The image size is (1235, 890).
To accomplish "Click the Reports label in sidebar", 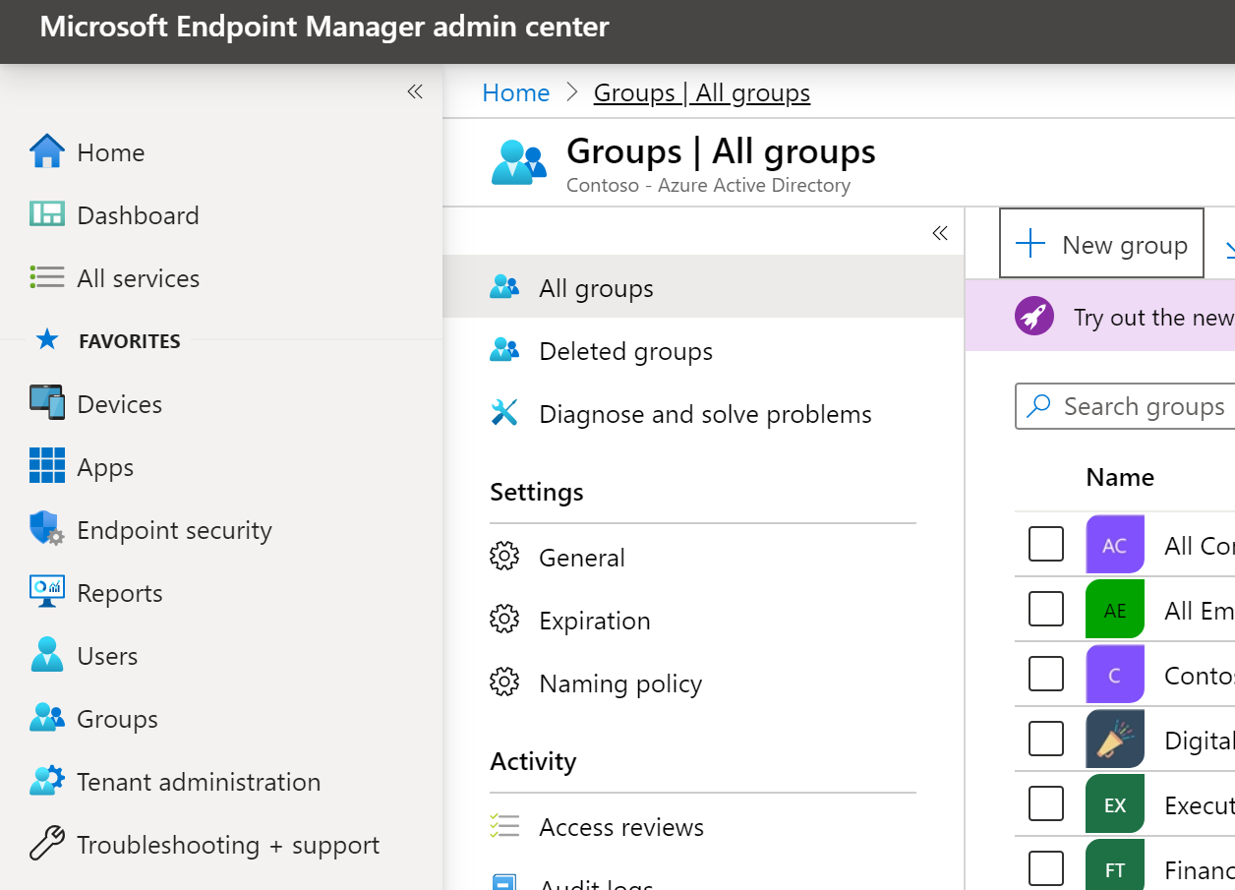I will coord(120,593).
